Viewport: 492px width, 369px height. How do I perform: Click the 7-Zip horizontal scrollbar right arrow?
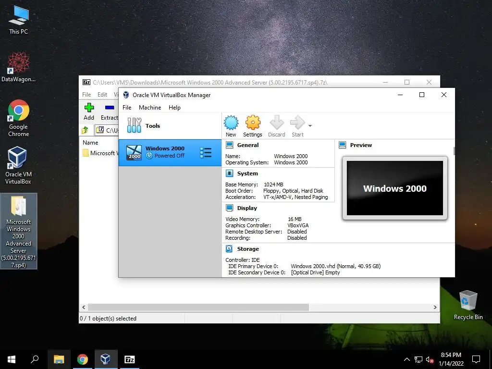point(435,307)
